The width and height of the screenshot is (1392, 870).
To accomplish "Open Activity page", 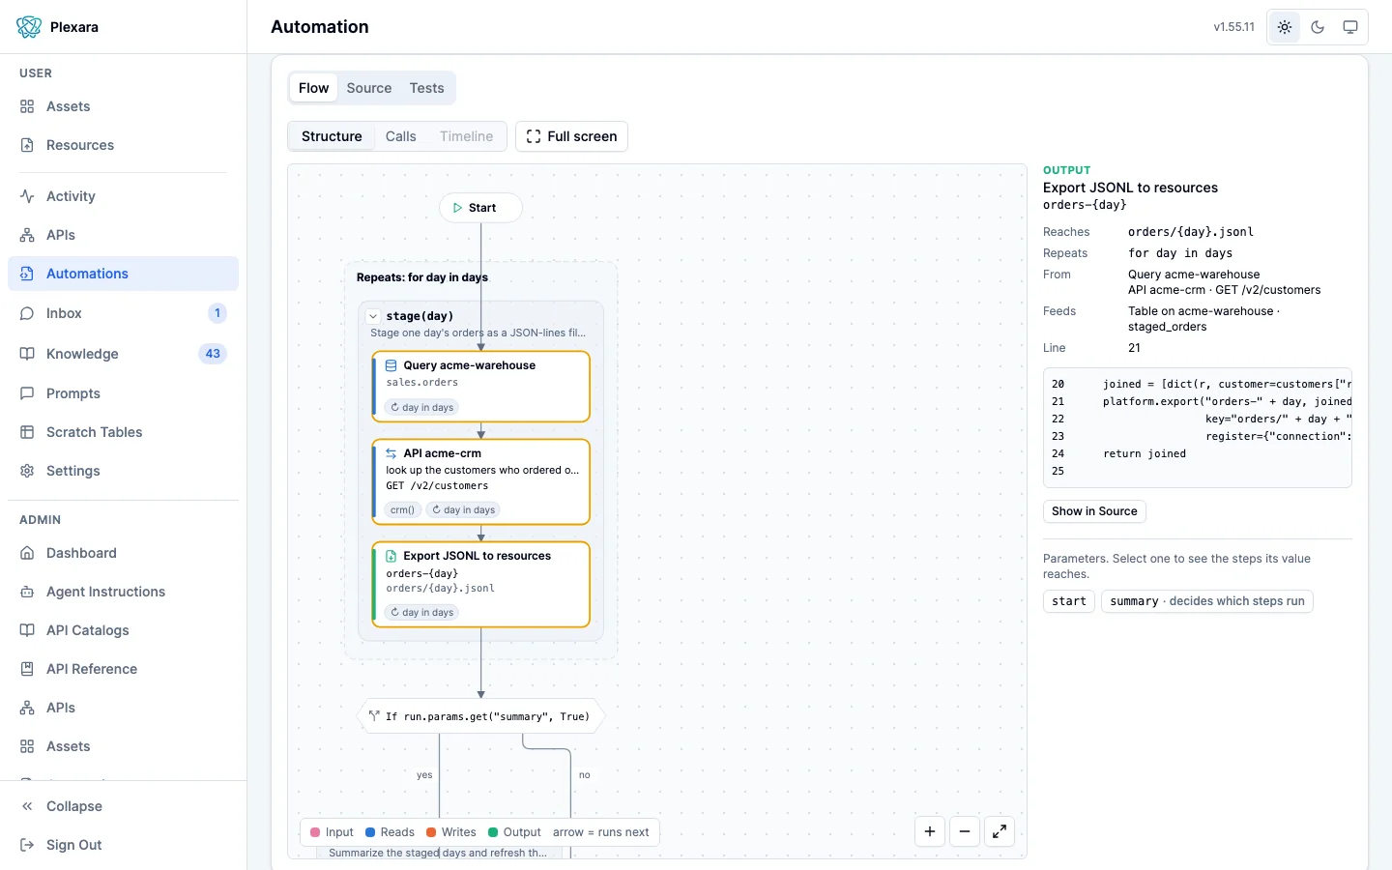I will point(123,196).
